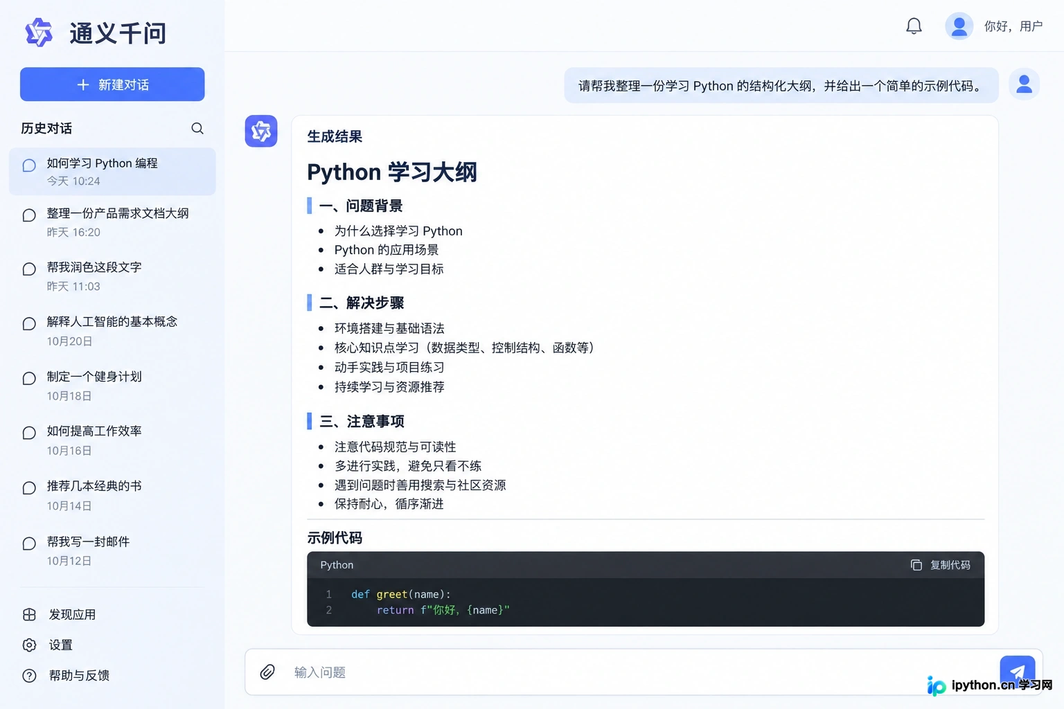Click the user prompt message bubble
1064x709 pixels.
point(781,85)
